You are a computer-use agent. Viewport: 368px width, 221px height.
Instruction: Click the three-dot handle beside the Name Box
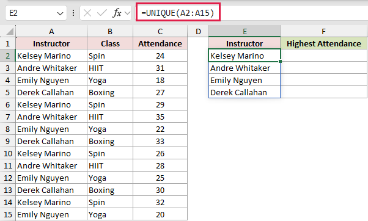tap(73, 13)
